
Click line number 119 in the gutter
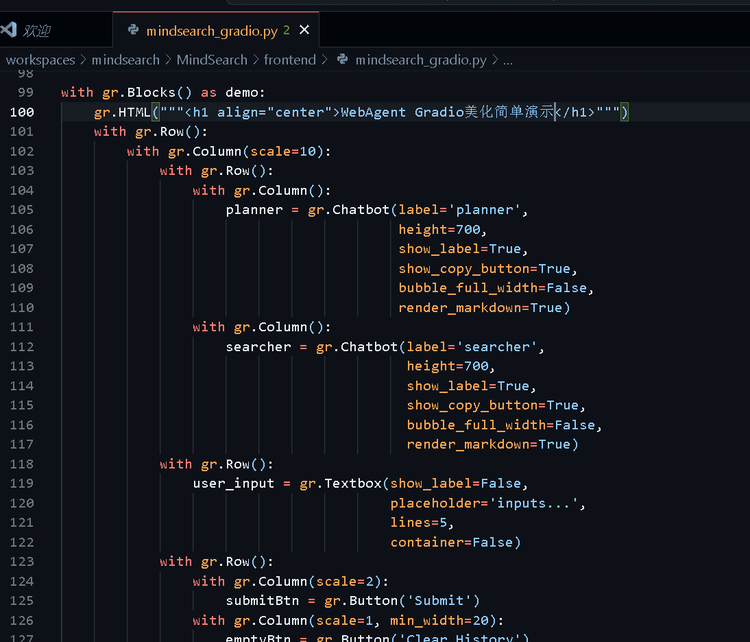point(22,483)
